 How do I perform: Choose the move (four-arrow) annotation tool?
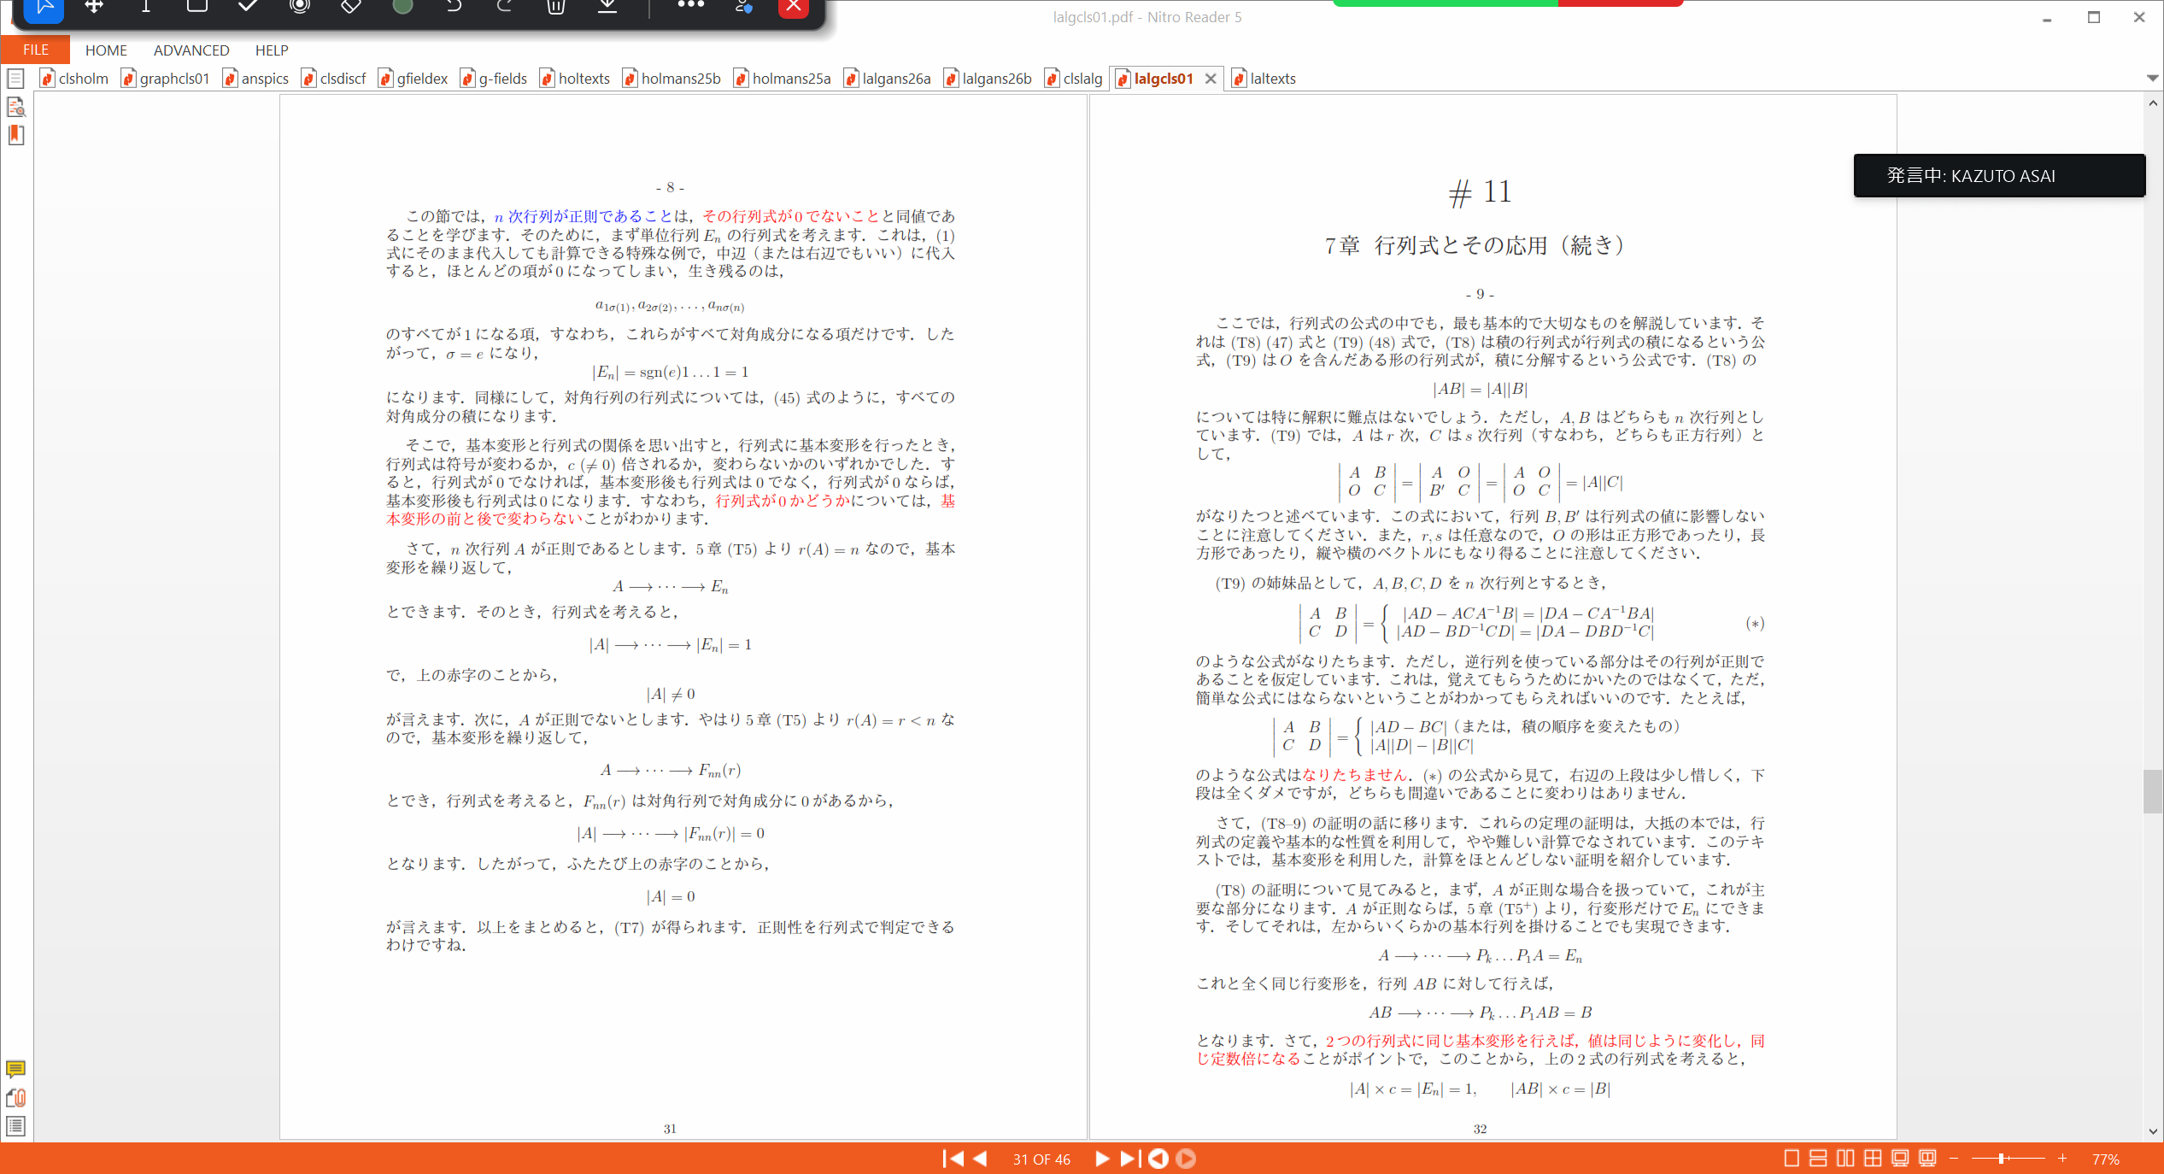click(94, 7)
